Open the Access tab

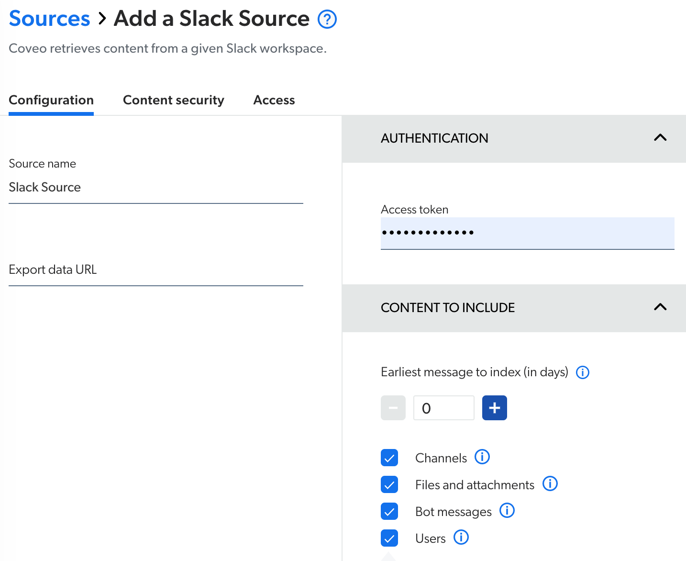(274, 100)
